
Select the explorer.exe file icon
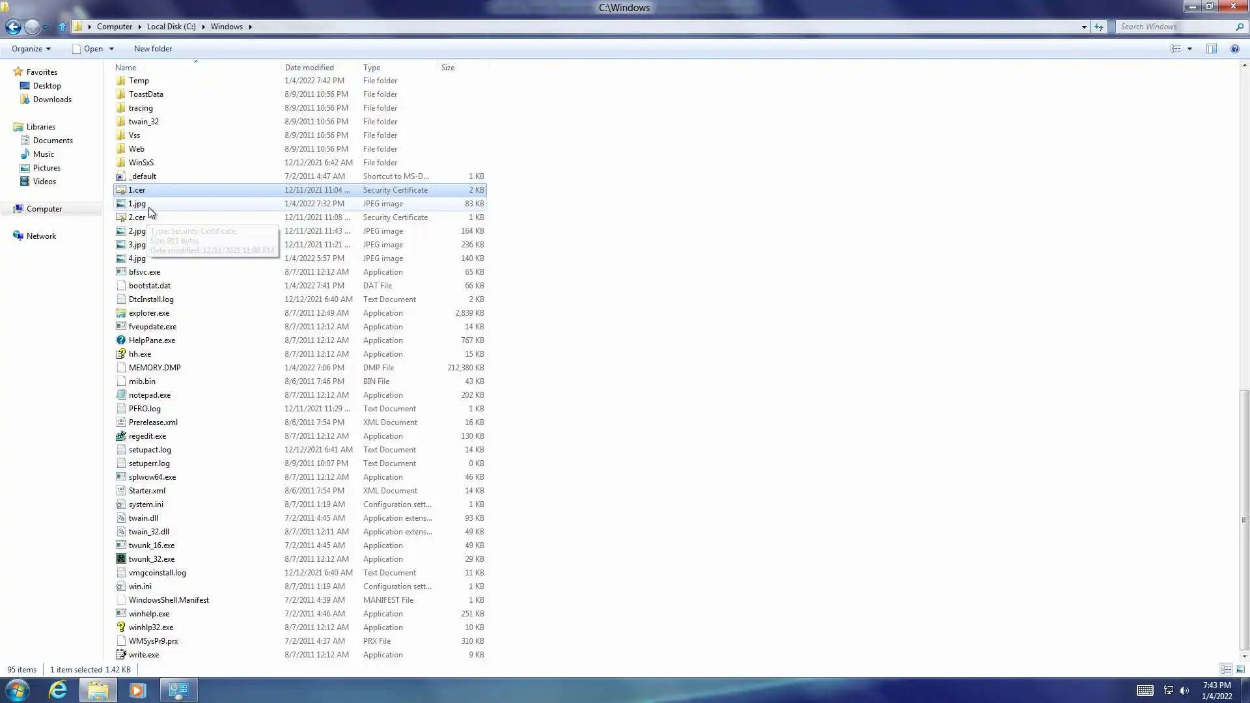[120, 313]
